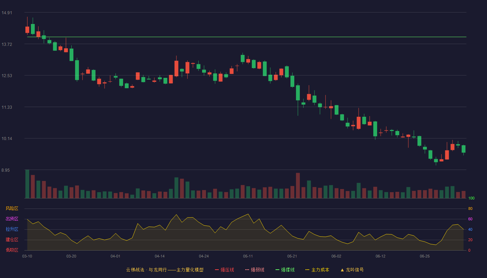Click the first green volume bar at 03-10
487x278 pixels.
point(27,184)
